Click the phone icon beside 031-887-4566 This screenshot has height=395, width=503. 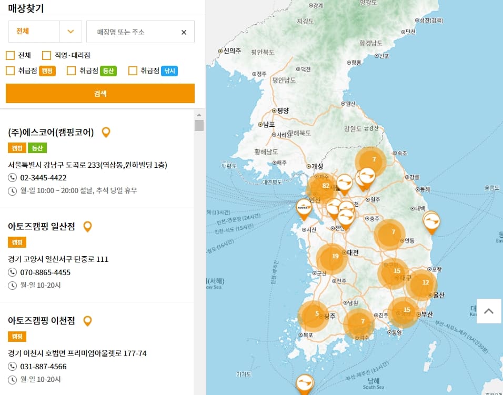pos(12,367)
